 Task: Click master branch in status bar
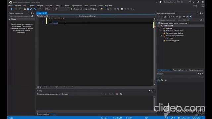pos(198,118)
